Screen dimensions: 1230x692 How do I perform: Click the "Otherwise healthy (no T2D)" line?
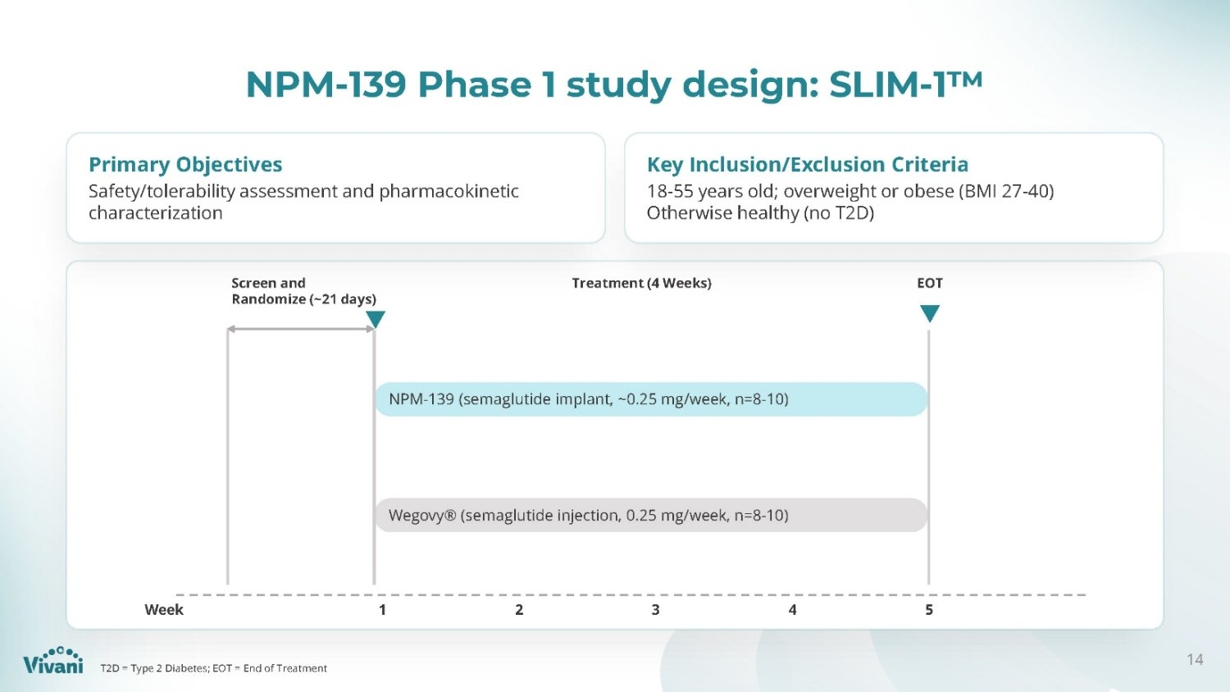point(760,213)
